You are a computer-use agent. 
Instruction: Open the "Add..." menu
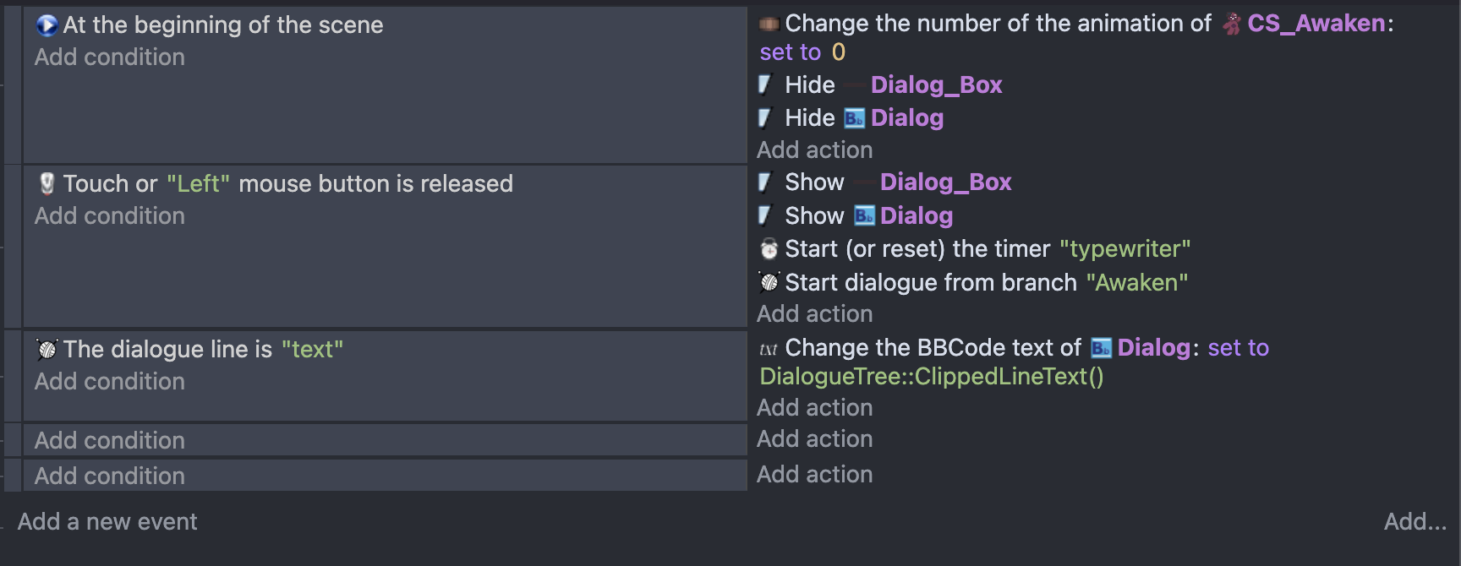[1414, 522]
